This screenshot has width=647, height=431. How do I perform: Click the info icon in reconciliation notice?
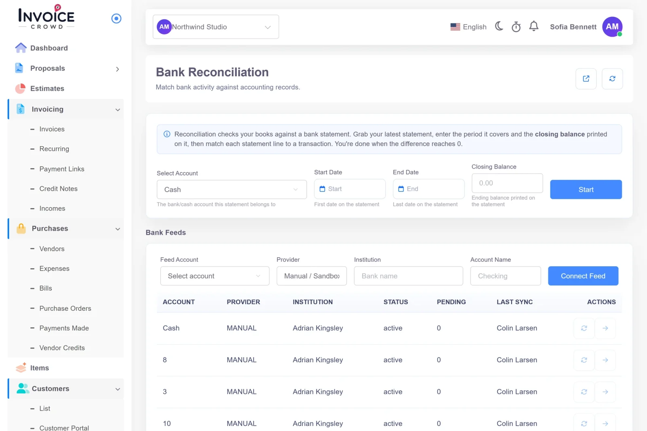(x=167, y=134)
